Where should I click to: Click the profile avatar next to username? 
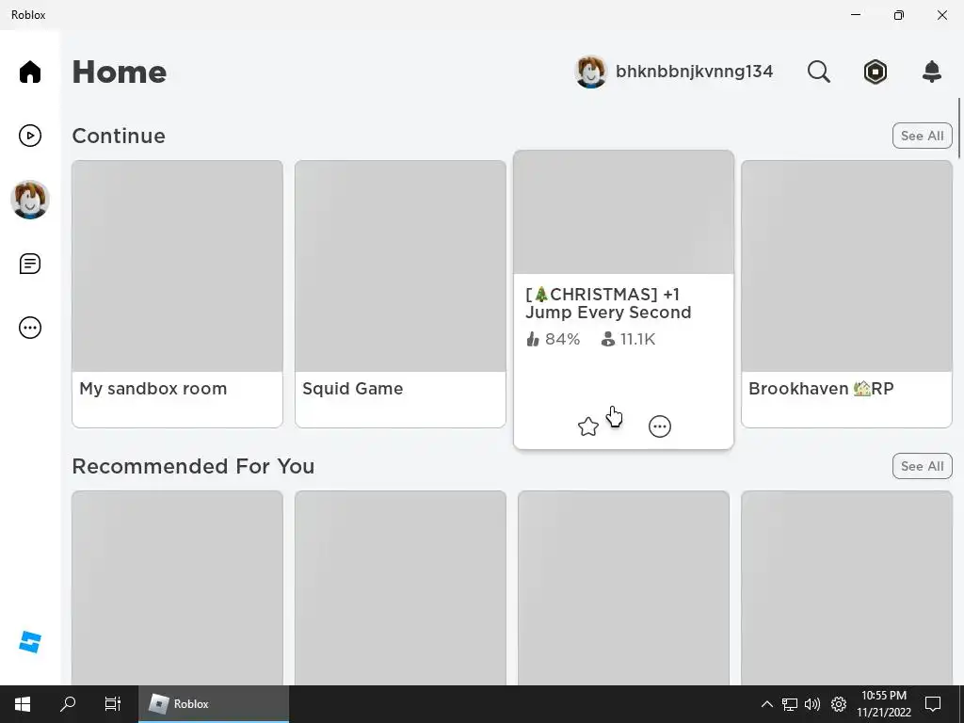point(591,72)
